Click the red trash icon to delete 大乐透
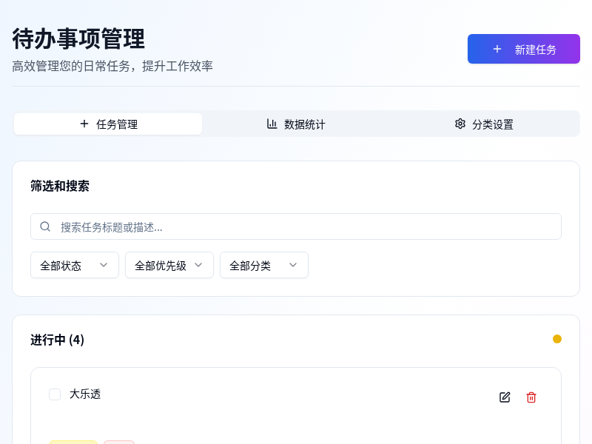 click(531, 397)
